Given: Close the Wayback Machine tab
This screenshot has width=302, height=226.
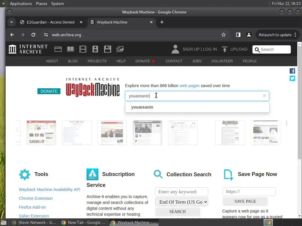Looking at the screenshot, I should point(151,22).
